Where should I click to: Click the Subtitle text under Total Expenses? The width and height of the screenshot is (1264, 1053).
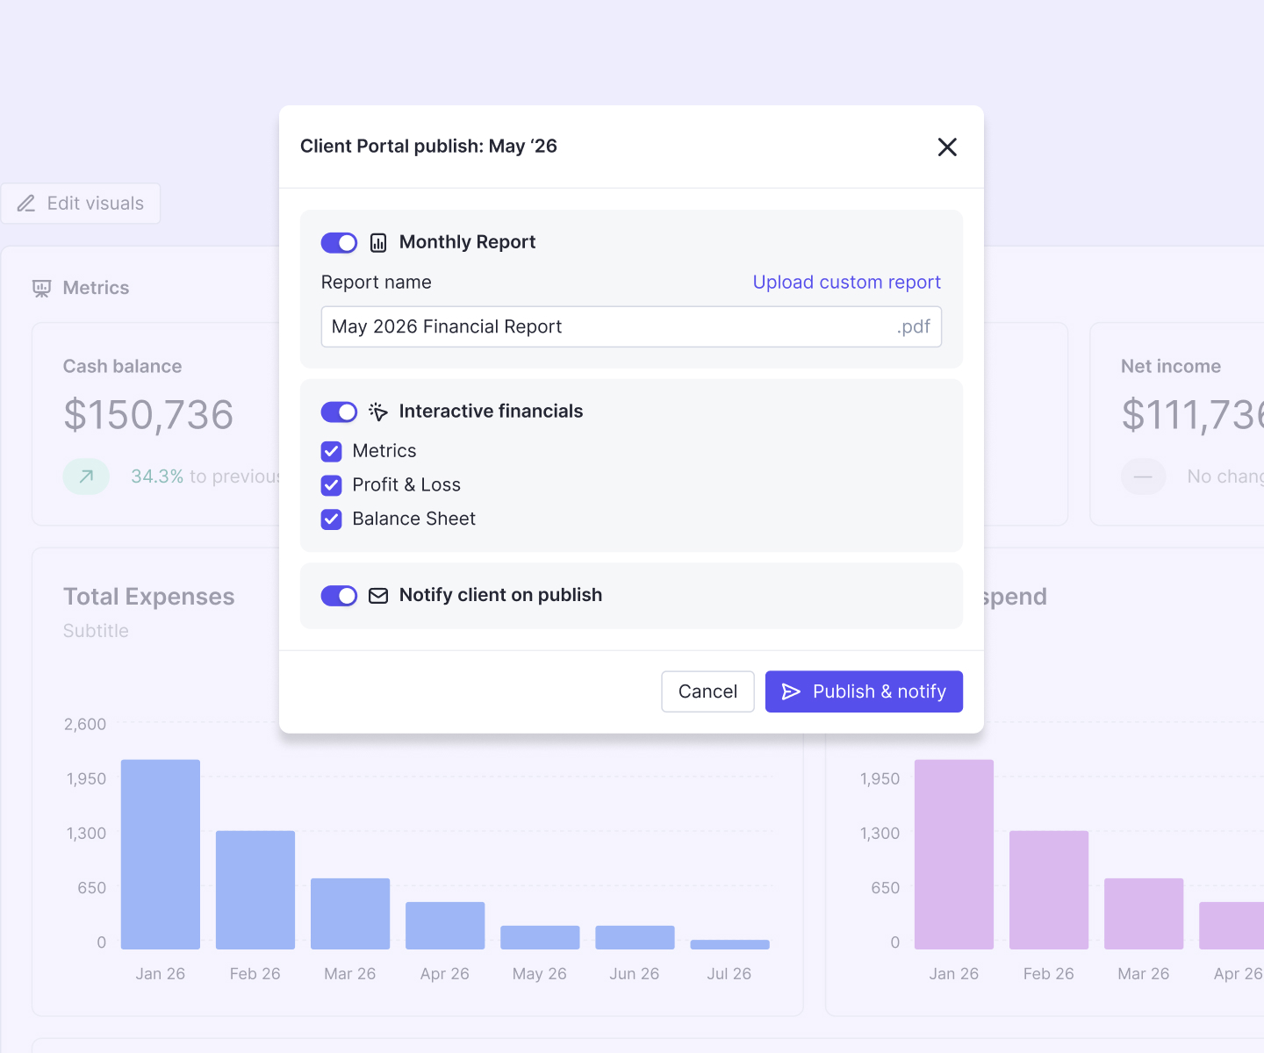pyautogui.click(x=96, y=631)
